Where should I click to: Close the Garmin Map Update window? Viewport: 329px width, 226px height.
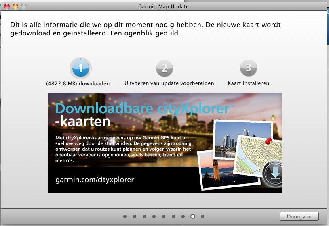pyautogui.click(x=7, y=6)
